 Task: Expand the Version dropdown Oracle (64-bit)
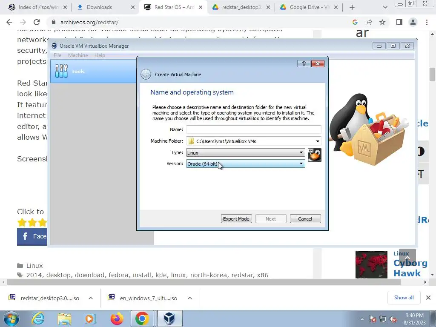pyautogui.click(x=245, y=164)
